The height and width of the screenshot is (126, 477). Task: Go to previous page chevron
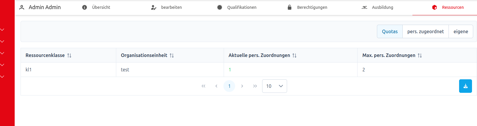click(216, 86)
